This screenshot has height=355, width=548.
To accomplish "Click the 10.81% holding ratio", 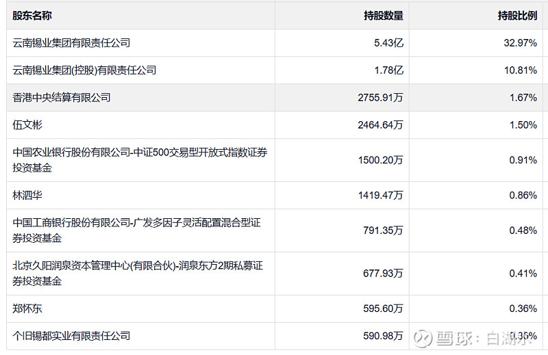I will 521,70.
